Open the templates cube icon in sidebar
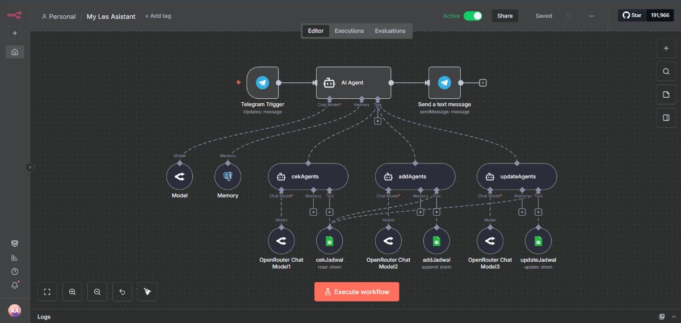Screen dimensions: 681x323 pyautogui.click(x=15, y=244)
